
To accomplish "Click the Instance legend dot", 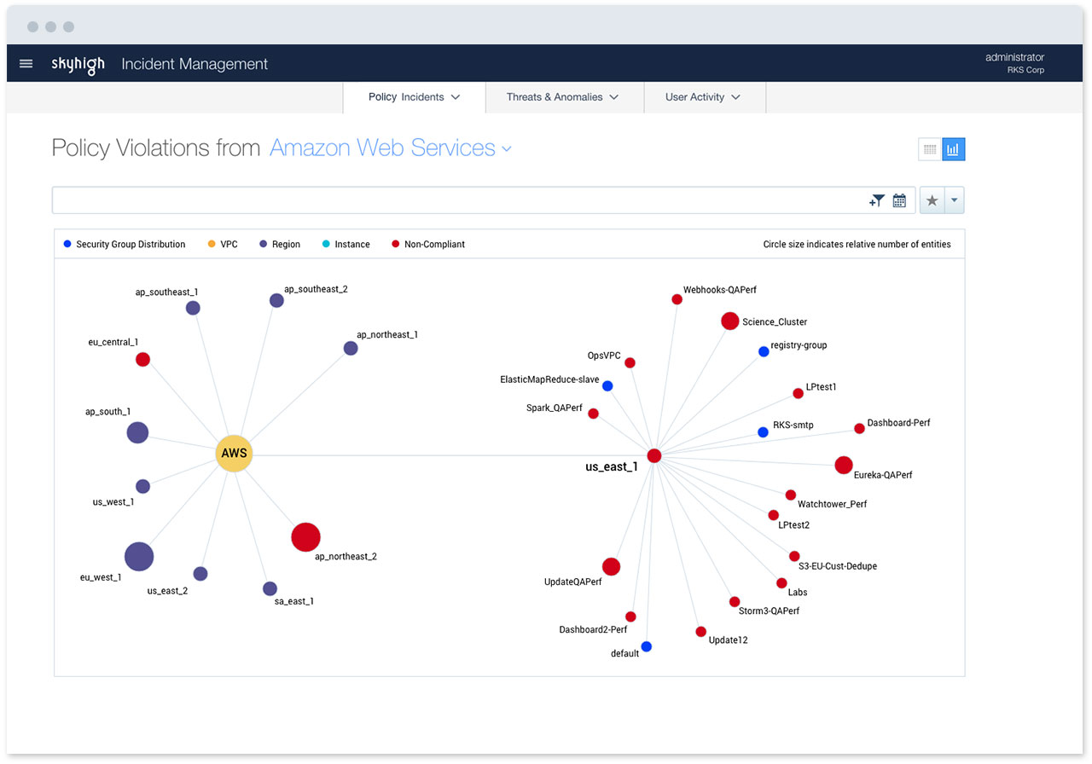I will [326, 244].
